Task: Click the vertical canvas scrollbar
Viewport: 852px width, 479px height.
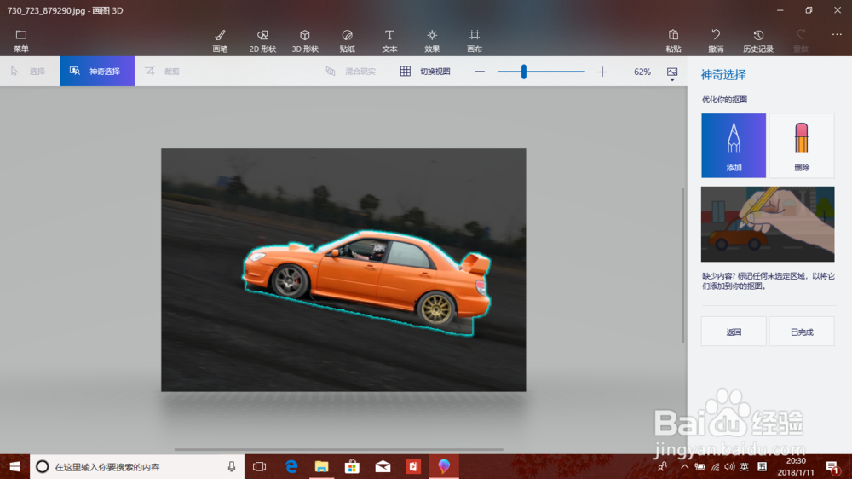Action: pos(683,265)
